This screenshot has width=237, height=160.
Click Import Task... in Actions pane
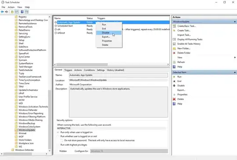pyautogui.click(x=184, y=35)
